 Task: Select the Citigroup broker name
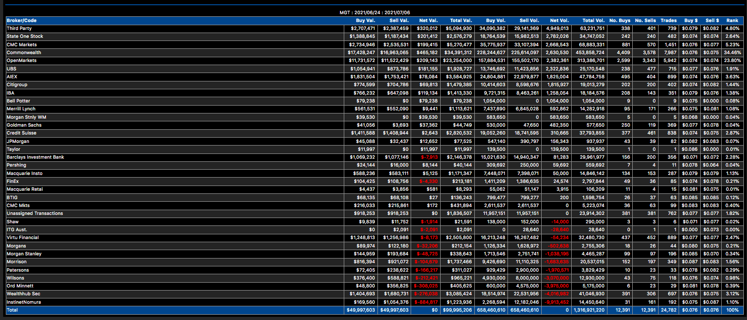coord(17,85)
